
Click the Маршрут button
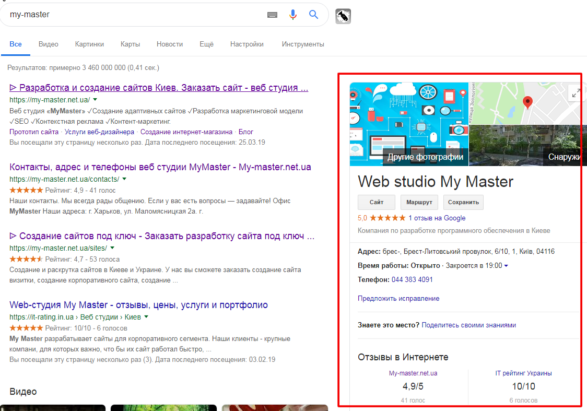click(419, 202)
